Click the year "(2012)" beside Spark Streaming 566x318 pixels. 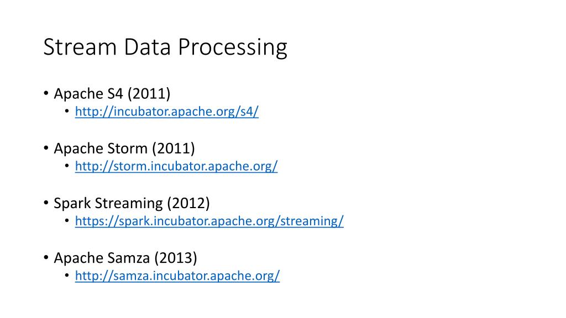[188, 203]
